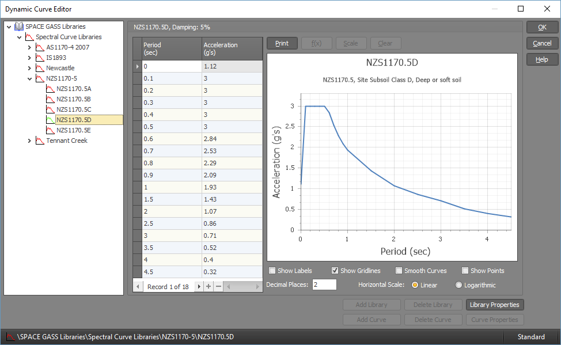561x345 pixels.
Task: Select the NZS1170.5C curve icon
Action: pyautogui.click(x=50, y=109)
